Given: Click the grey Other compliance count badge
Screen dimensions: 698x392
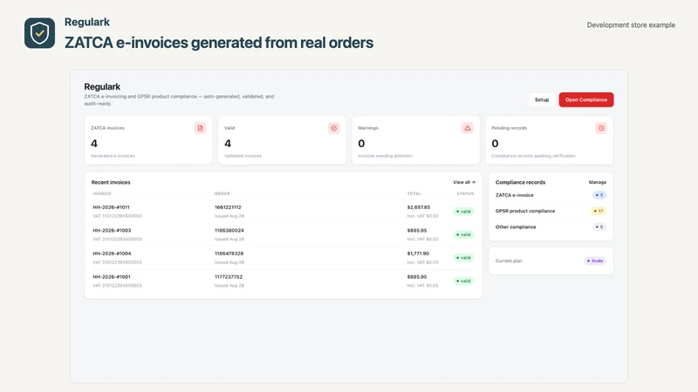Looking at the screenshot, I should [599, 227].
